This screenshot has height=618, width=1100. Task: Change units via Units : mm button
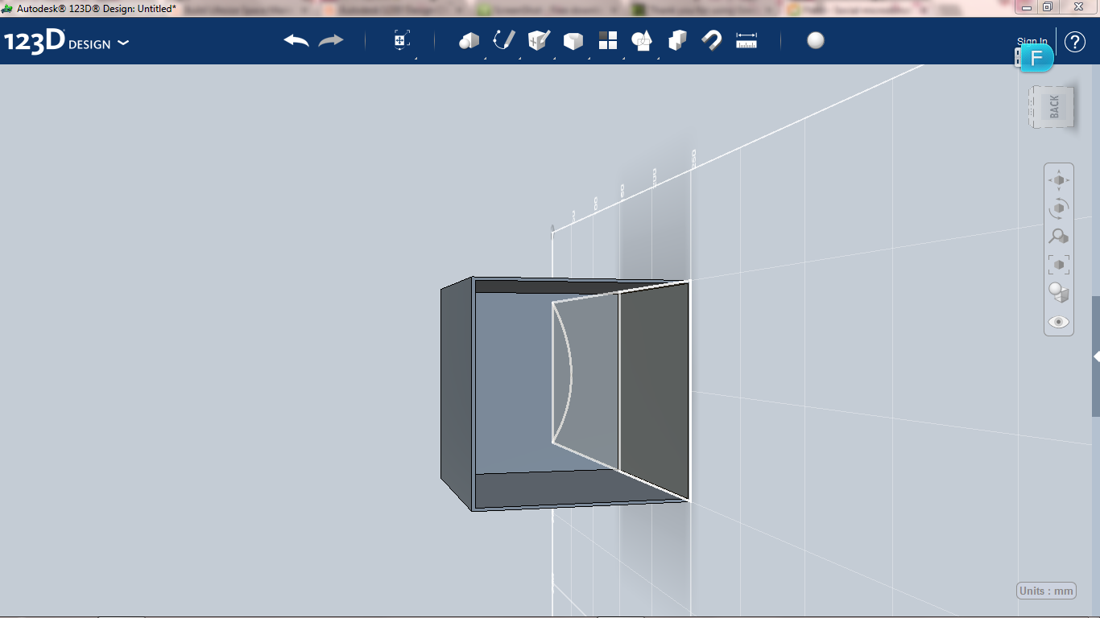point(1047,591)
